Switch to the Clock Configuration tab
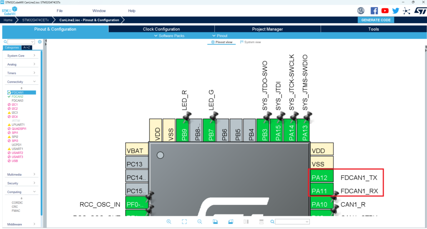This screenshot has width=427, height=229. pyautogui.click(x=161, y=29)
